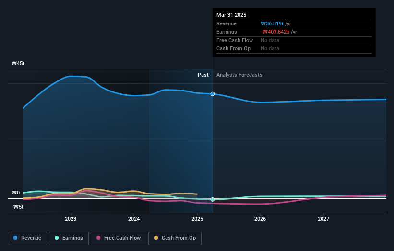Click the teal Earnings legend dot

pyautogui.click(x=57, y=238)
